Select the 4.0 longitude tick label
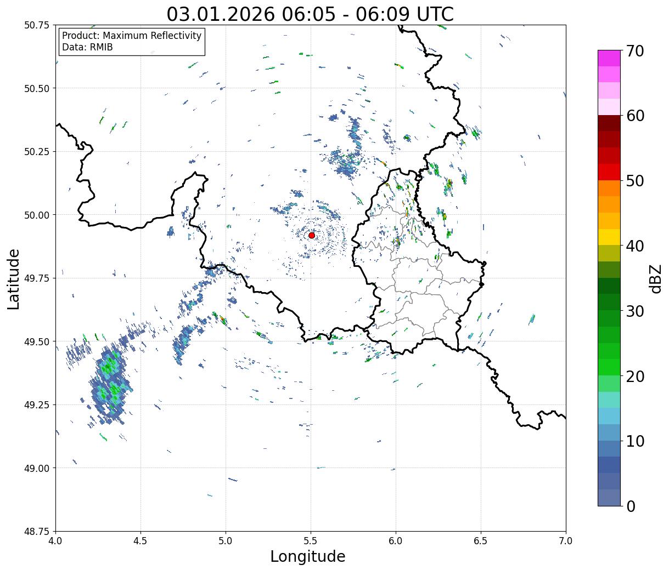The width and height of the screenshot is (669, 570). point(55,541)
